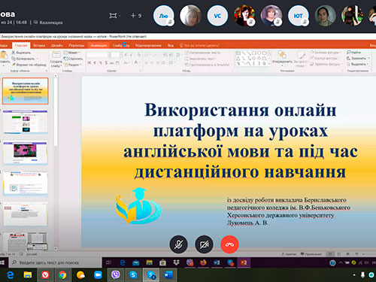Open Task View in the shared-screen taskbar
Viewport: 376px width, 282px height.
coord(108,262)
